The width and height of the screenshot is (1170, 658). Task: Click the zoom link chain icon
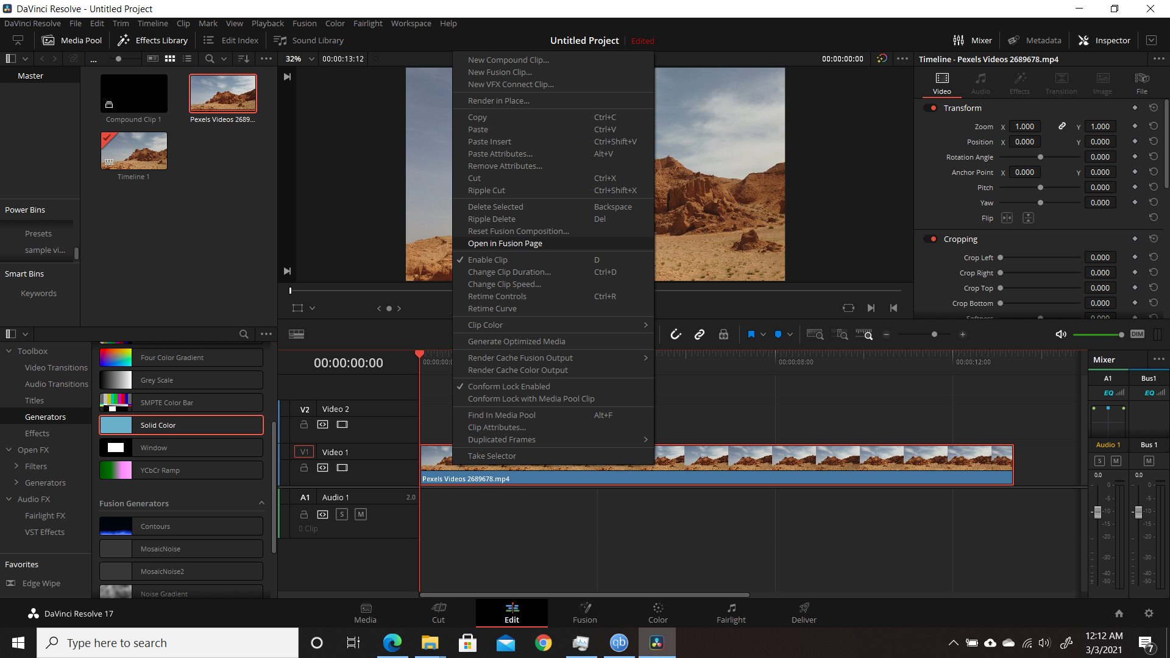[1062, 126]
